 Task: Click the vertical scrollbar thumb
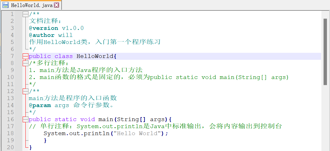point(325,52)
